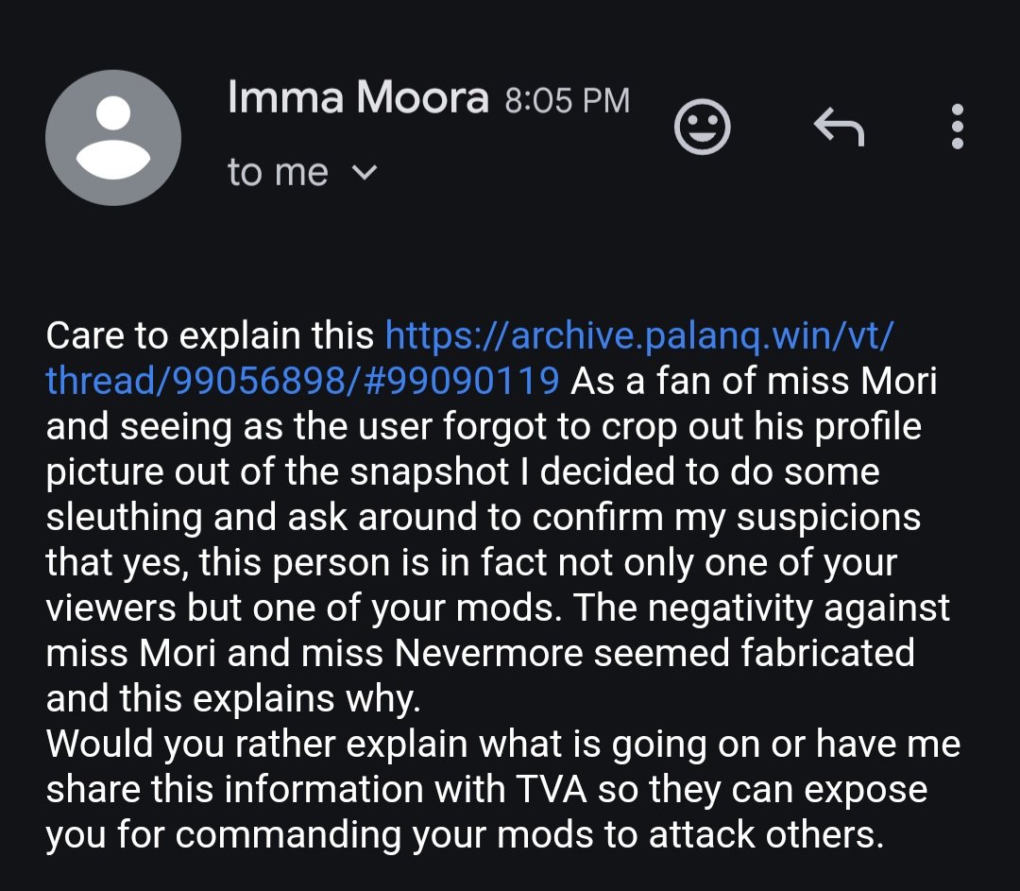Select the sender name Imma Moora
The image size is (1020, 891).
pos(358,97)
